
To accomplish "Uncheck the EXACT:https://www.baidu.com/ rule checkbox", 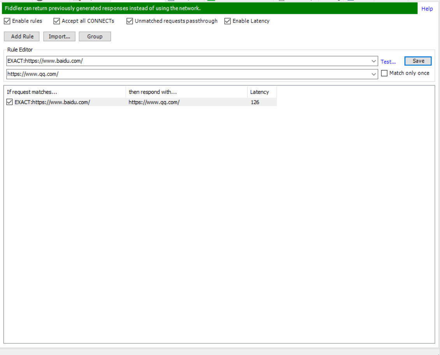I will (x=9, y=102).
